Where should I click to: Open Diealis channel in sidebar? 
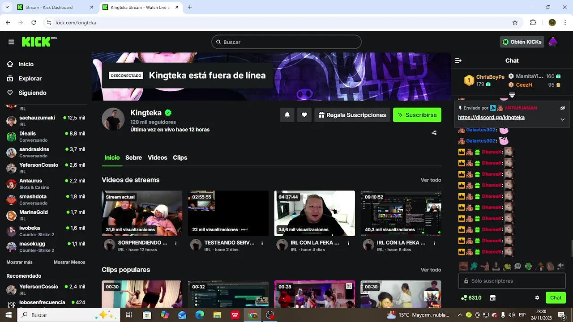pyautogui.click(x=46, y=136)
